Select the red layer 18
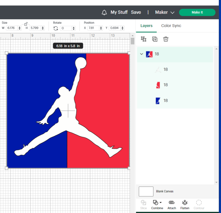The image size is (221, 213). pyautogui.click(x=175, y=85)
